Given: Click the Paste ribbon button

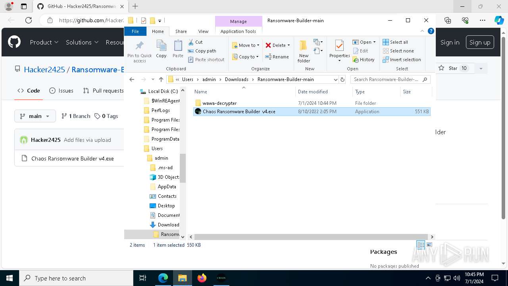Looking at the screenshot, I should coord(178,49).
